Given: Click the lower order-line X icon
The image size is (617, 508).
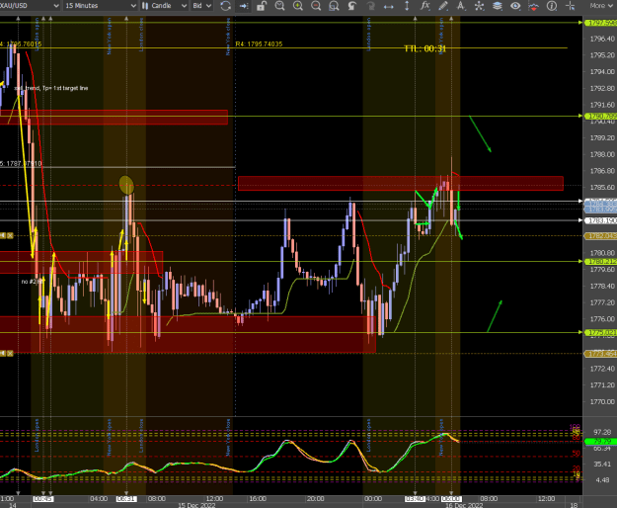Looking at the screenshot, I should pyautogui.click(x=10, y=353).
